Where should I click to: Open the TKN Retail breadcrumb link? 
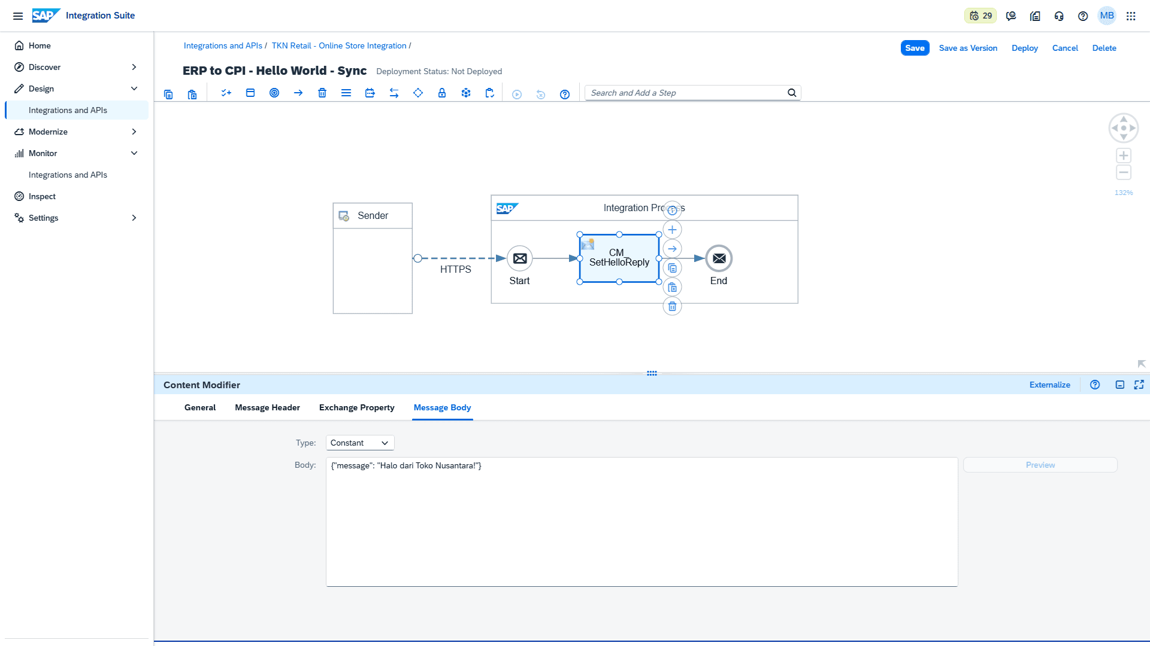[339, 45]
